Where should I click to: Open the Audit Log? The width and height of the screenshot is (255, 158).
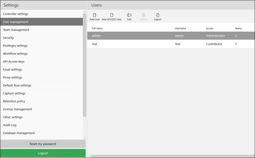pos(10,125)
